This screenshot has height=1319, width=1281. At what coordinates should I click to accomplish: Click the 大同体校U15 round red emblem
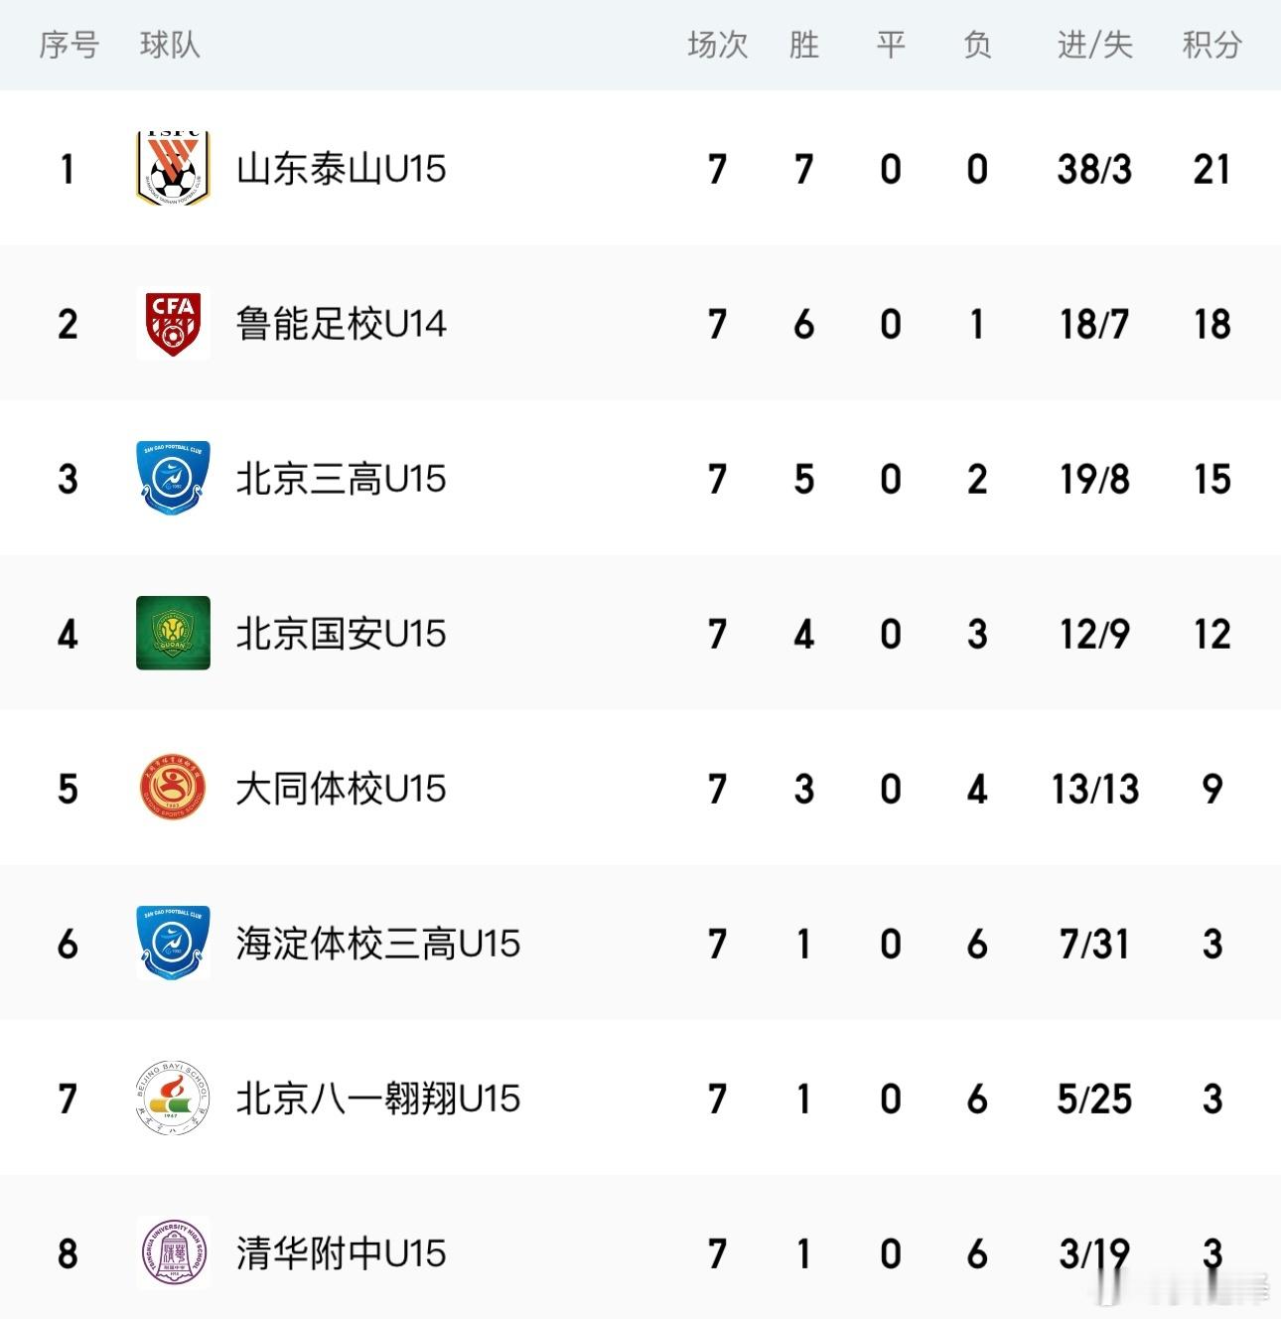click(173, 788)
